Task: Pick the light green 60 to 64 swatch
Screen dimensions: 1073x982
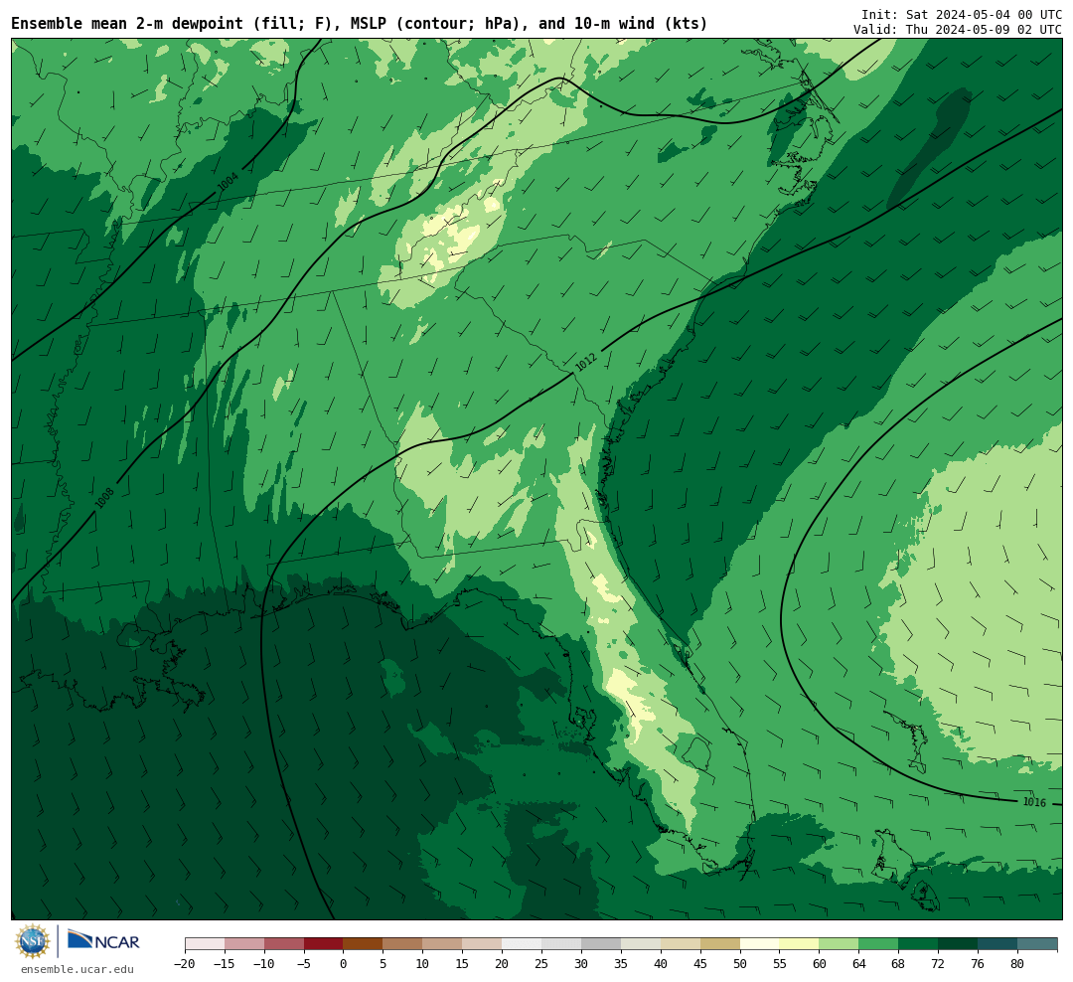Action: (839, 944)
